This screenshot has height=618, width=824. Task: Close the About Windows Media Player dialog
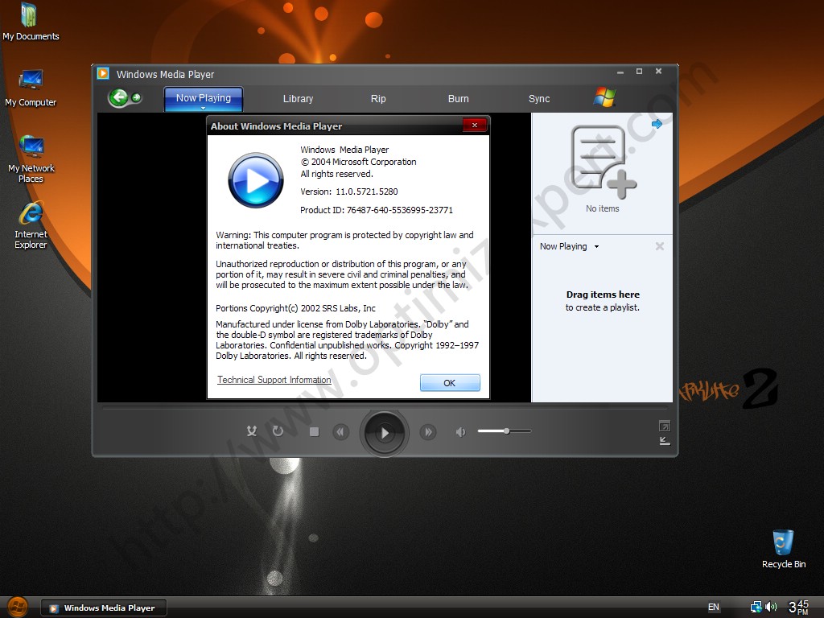tap(475, 125)
